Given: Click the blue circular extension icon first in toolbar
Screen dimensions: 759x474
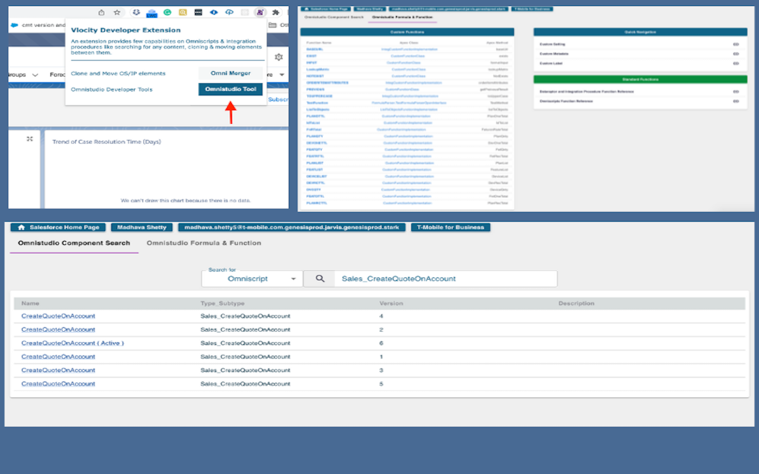Looking at the screenshot, I should (x=136, y=12).
